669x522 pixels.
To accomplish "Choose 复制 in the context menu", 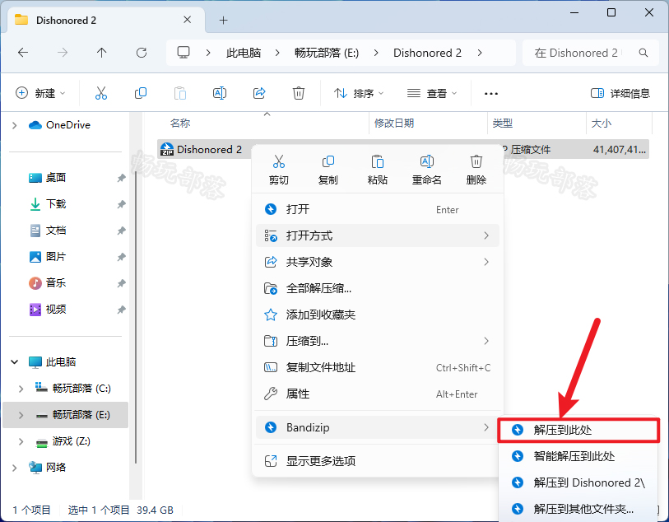I will (x=328, y=170).
